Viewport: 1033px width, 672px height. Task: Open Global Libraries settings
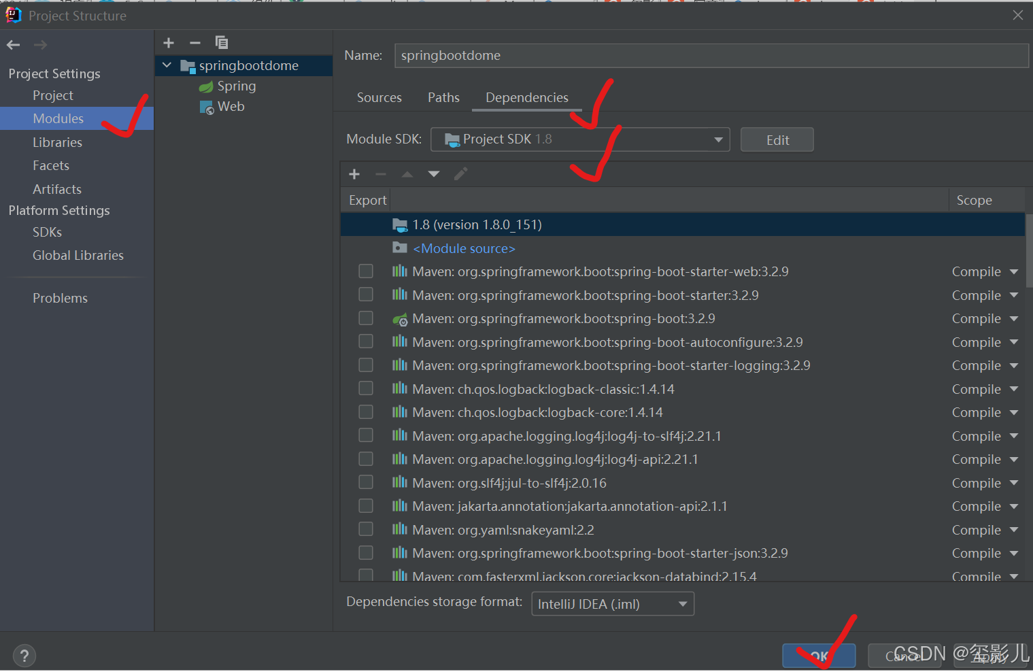coord(78,255)
